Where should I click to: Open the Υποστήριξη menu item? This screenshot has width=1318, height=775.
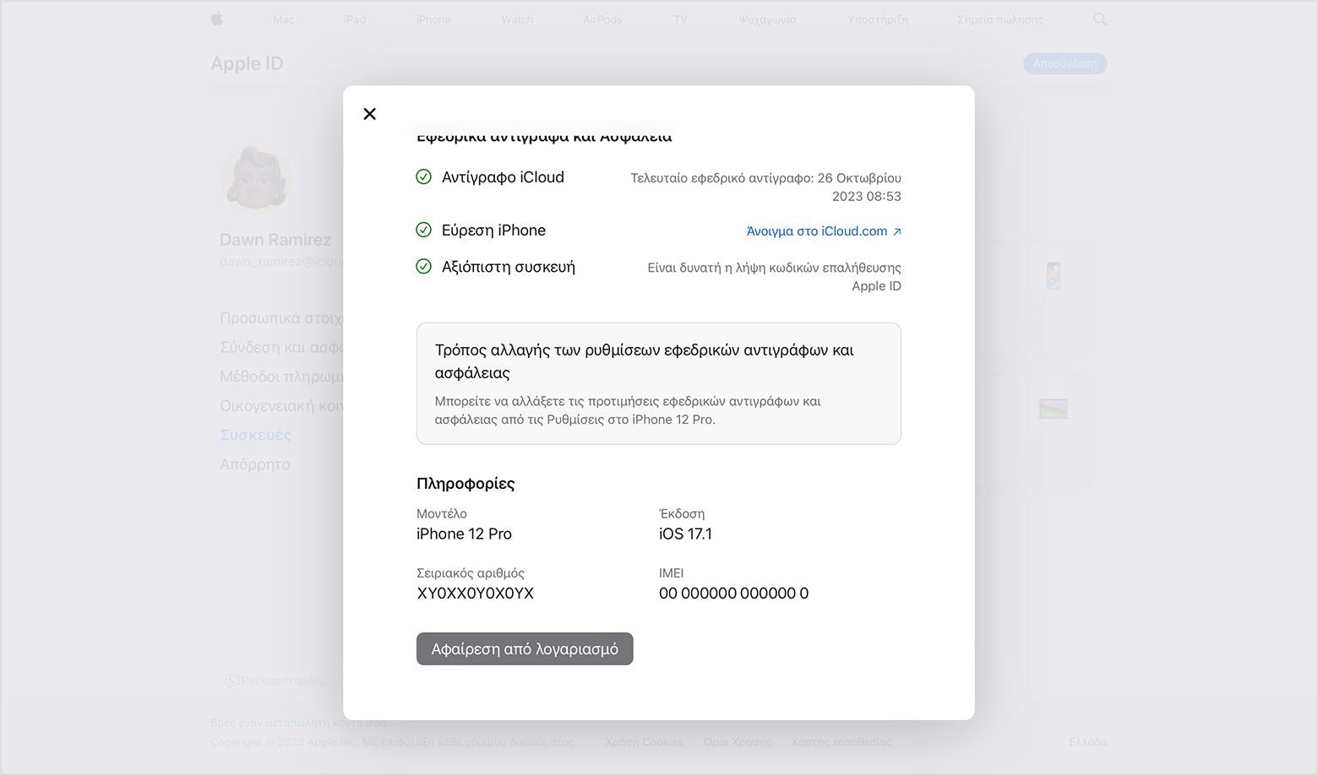878,19
